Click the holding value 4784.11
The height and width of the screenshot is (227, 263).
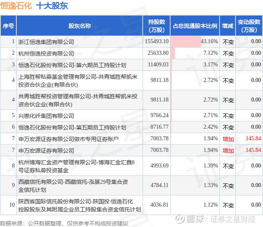pyautogui.click(x=159, y=185)
